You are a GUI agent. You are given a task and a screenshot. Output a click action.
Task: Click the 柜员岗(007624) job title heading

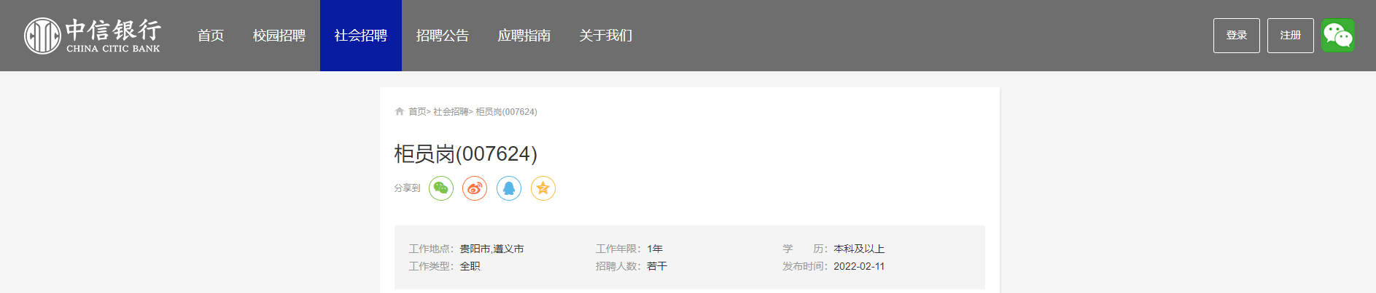tap(466, 154)
